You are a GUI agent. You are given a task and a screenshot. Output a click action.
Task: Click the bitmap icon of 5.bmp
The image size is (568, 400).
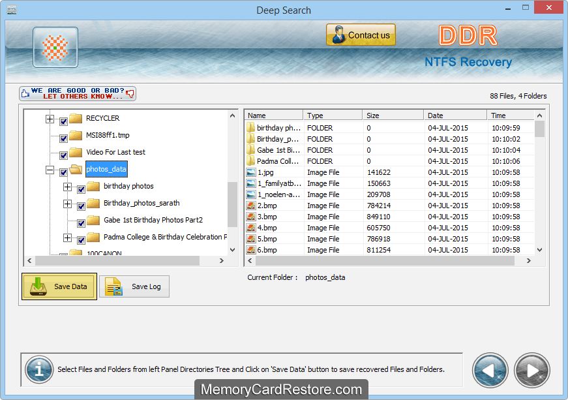point(250,239)
